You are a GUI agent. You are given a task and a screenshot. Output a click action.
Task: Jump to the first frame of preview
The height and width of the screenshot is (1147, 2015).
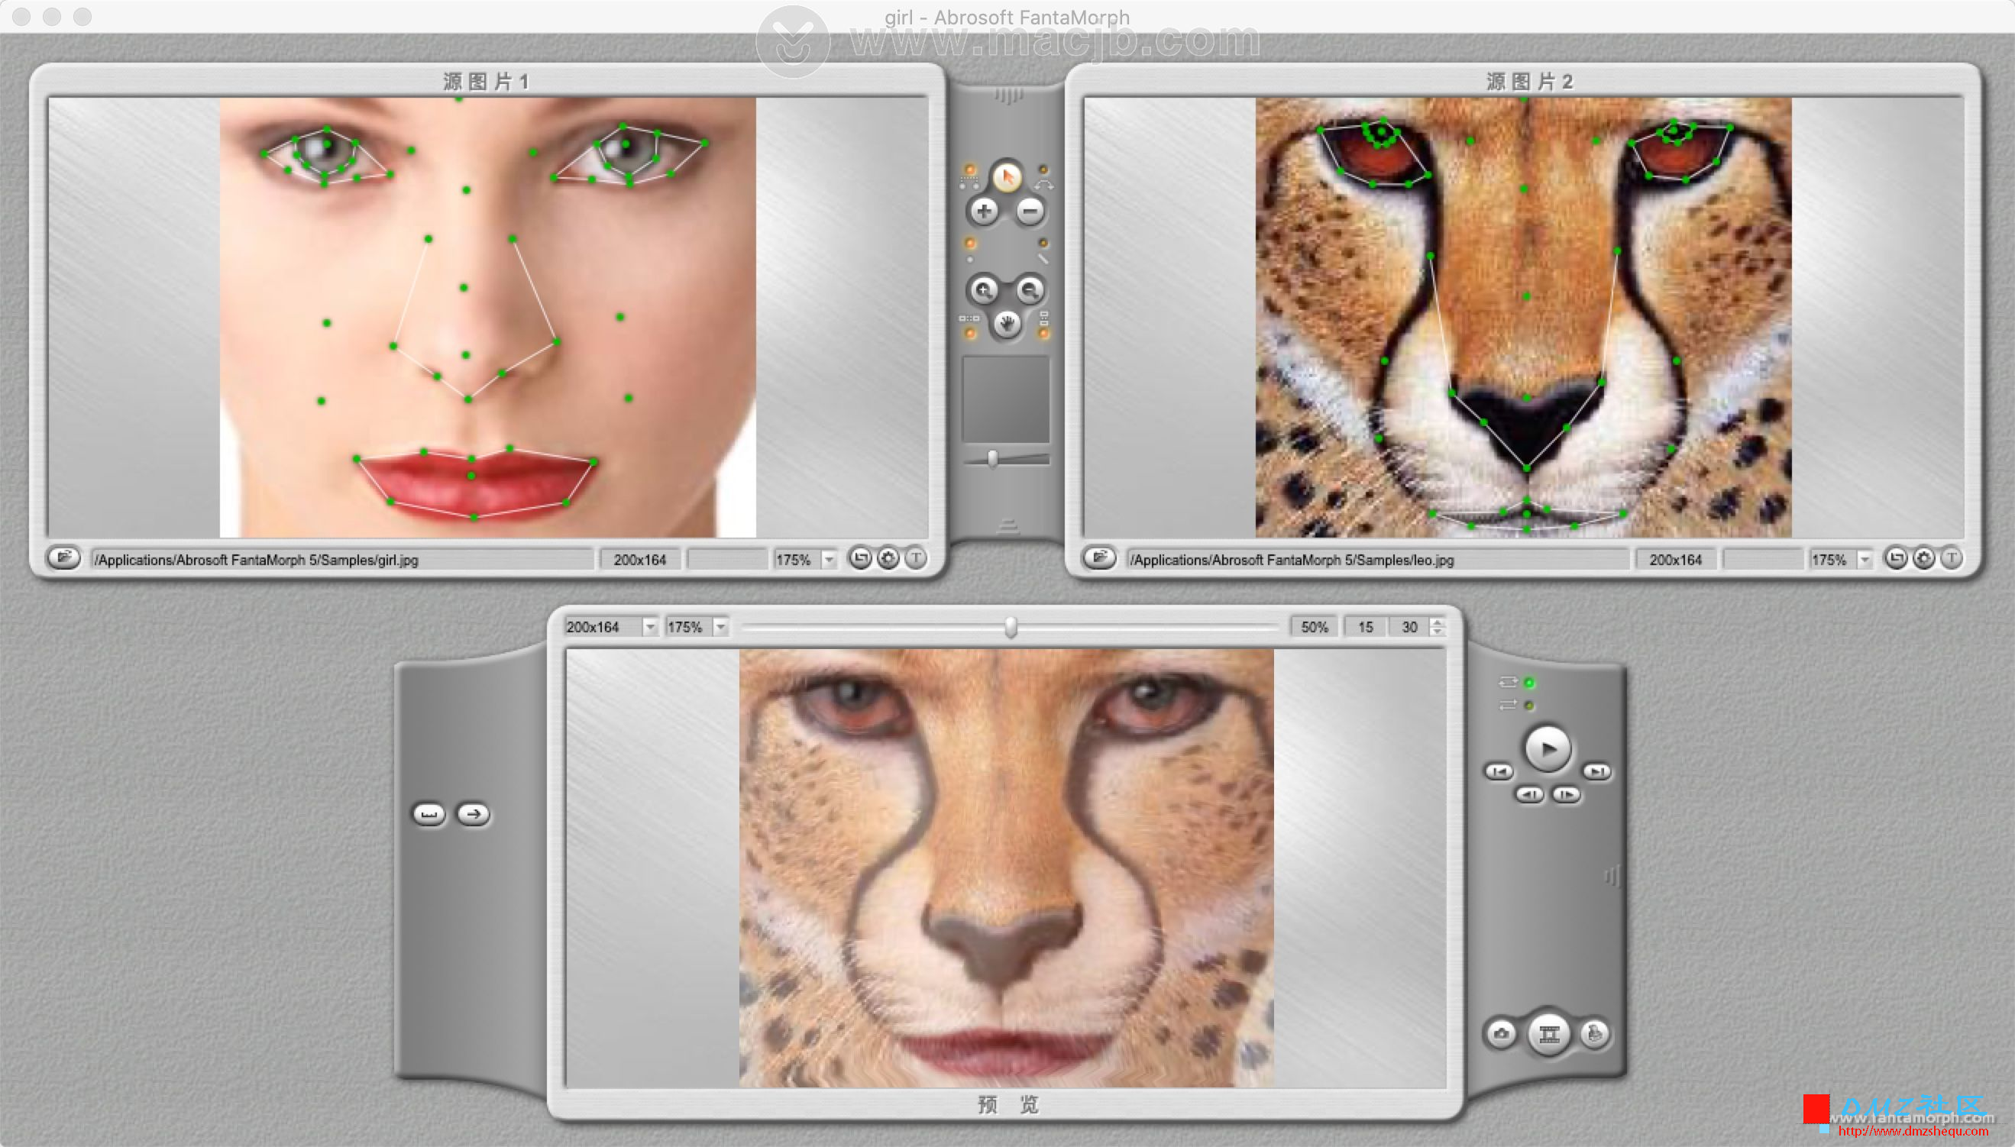pyautogui.click(x=1499, y=771)
